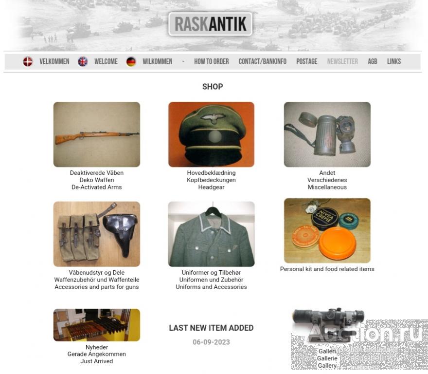Image resolution: width=428 pixels, height=374 pixels.
Task: Click the gas mask canister image
Action: (327, 134)
